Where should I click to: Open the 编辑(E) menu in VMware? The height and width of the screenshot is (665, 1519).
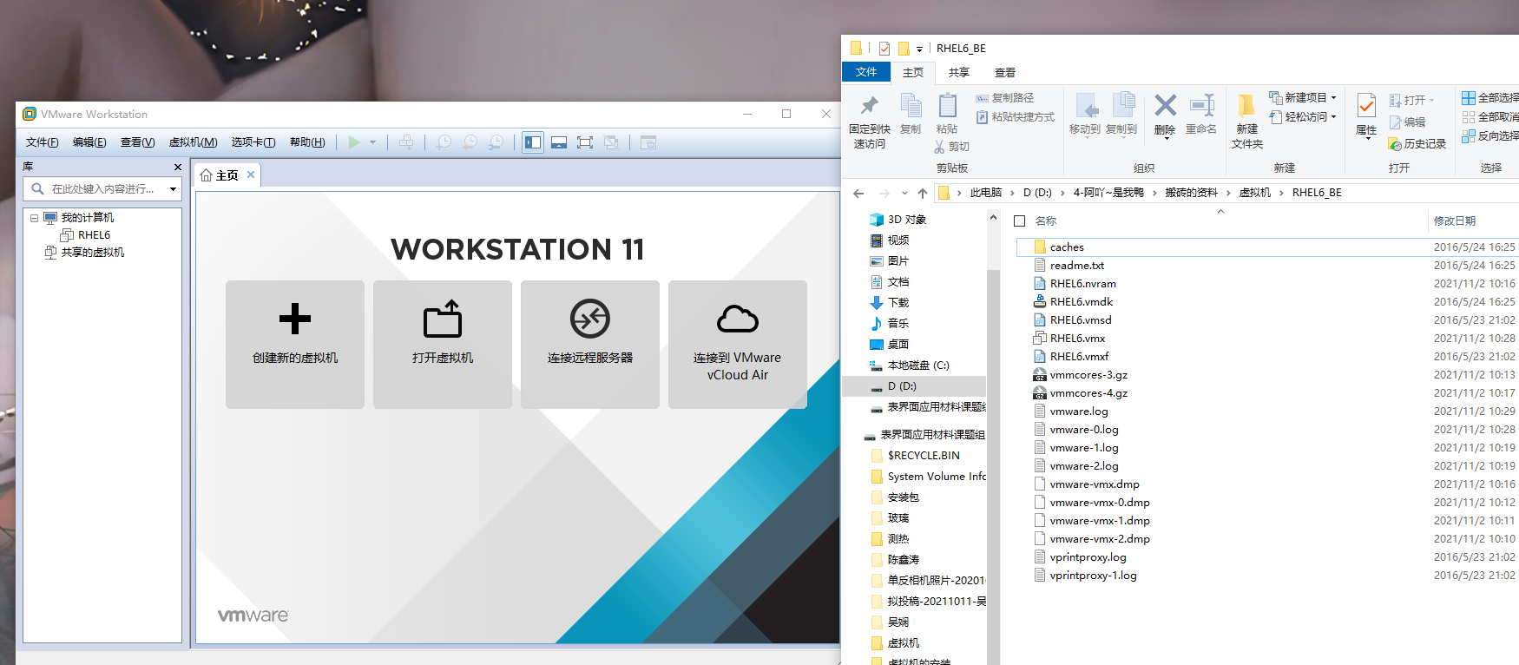click(89, 142)
